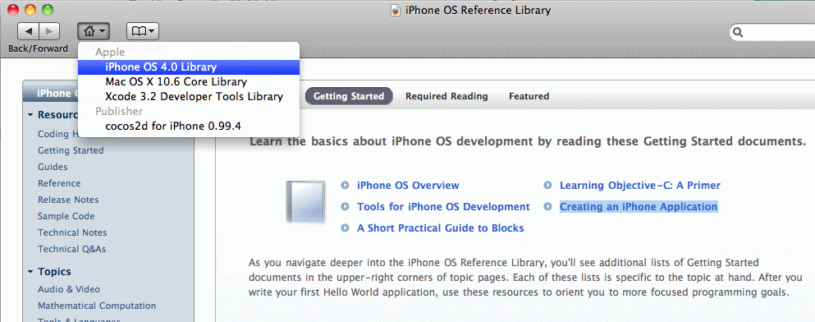Open Tools for iPhone OS Development link

pyautogui.click(x=443, y=206)
